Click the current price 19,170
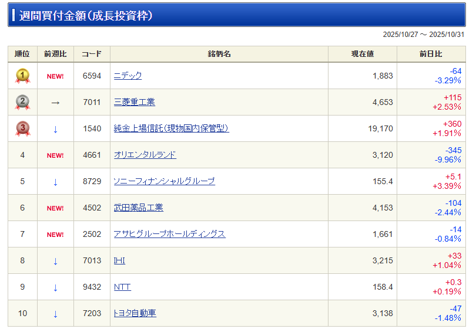 381,128
